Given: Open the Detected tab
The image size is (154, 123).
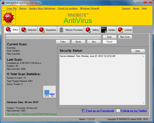Looking at the screenshot, I should coord(29,30).
